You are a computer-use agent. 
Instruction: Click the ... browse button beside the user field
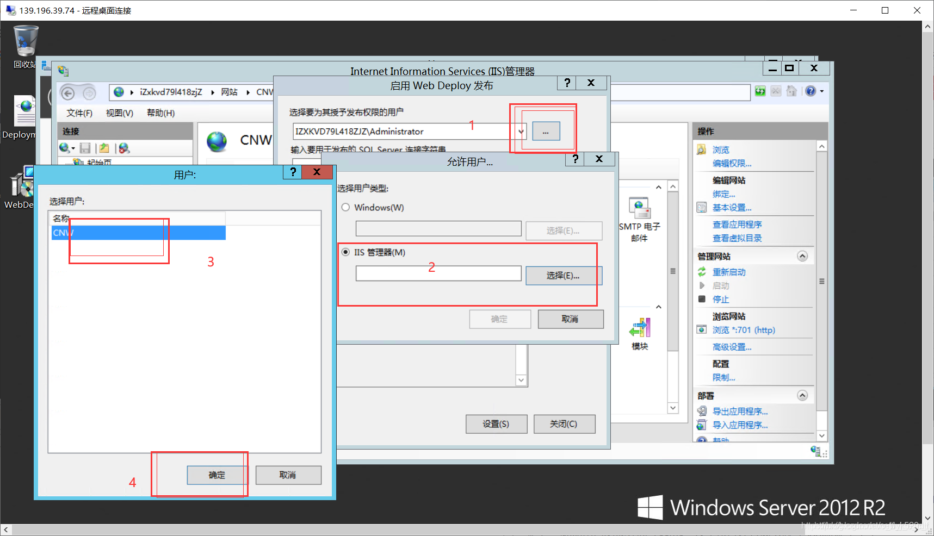546,132
